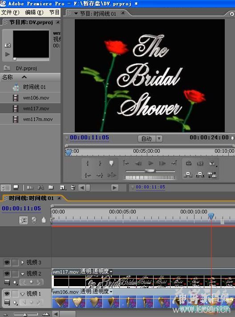Viewport: 235px width, 317px height.
Task: Hide Video 2 track with eye icon
Action: pos(7,274)
